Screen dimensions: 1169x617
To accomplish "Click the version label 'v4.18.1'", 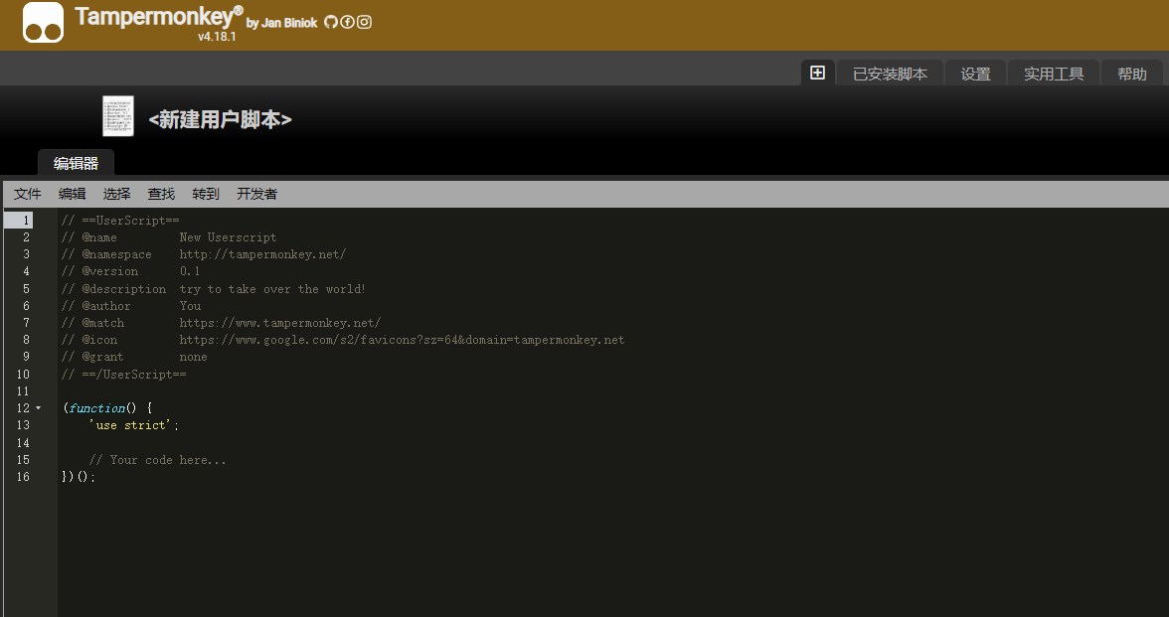I will [217, 37].
